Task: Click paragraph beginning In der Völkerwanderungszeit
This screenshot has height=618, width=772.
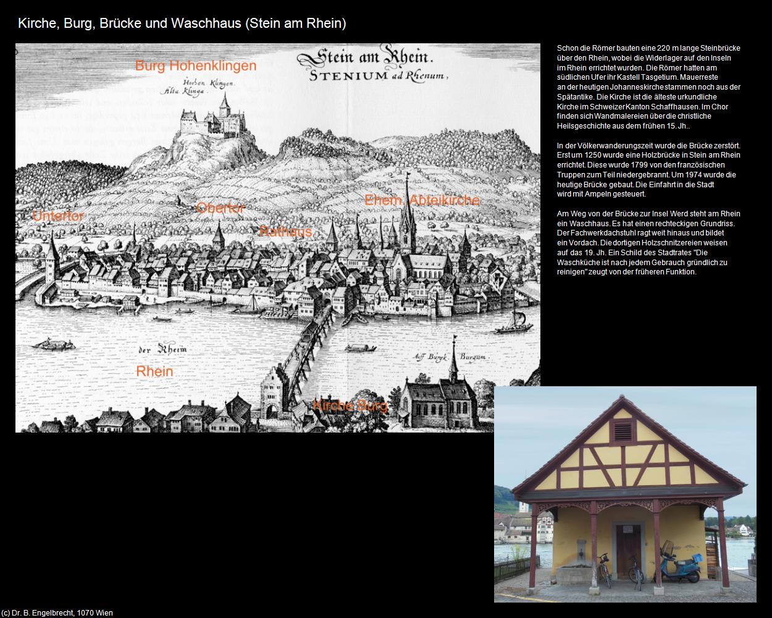Action: pyautogui.click(x=648, y=170)
